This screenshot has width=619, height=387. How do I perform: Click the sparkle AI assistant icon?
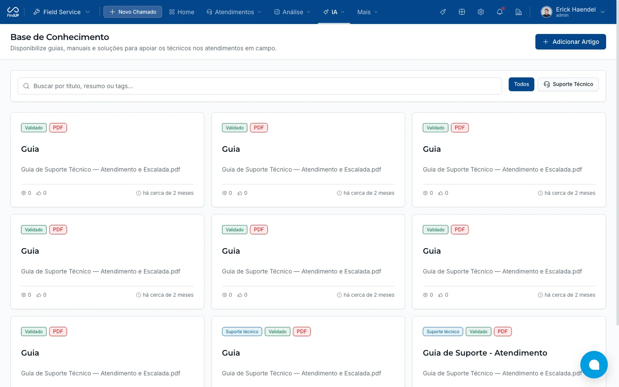[x=443, y=12]
